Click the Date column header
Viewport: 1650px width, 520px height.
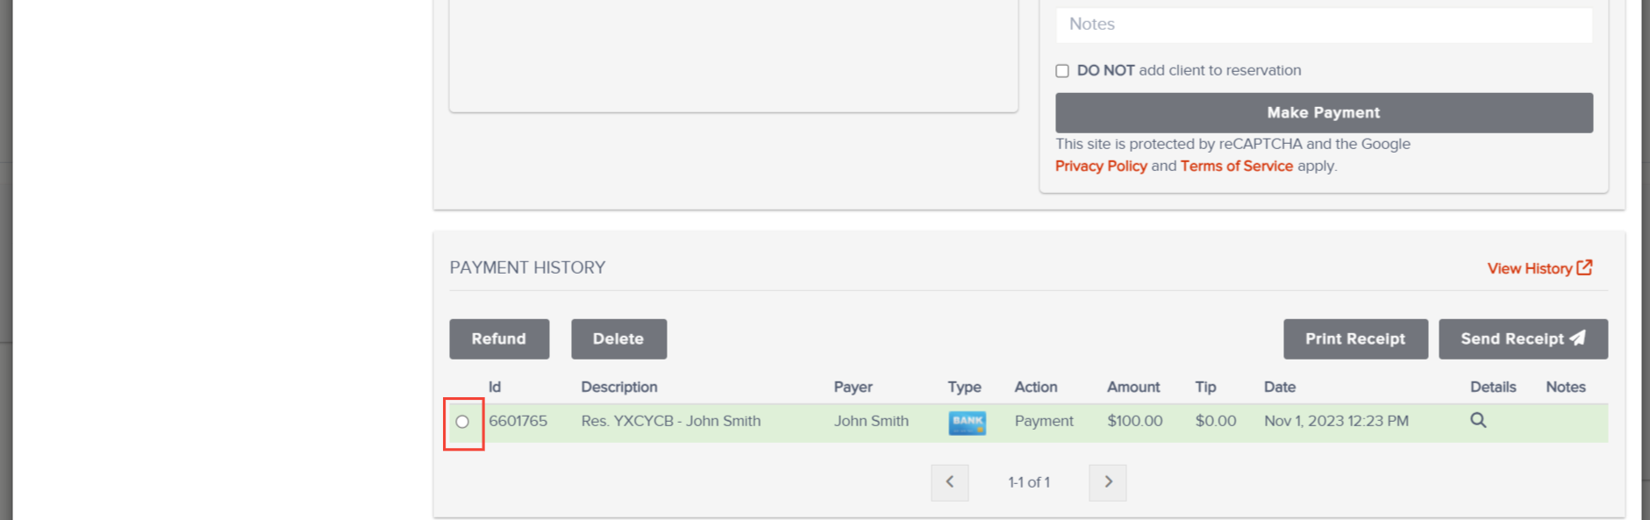1280,387
